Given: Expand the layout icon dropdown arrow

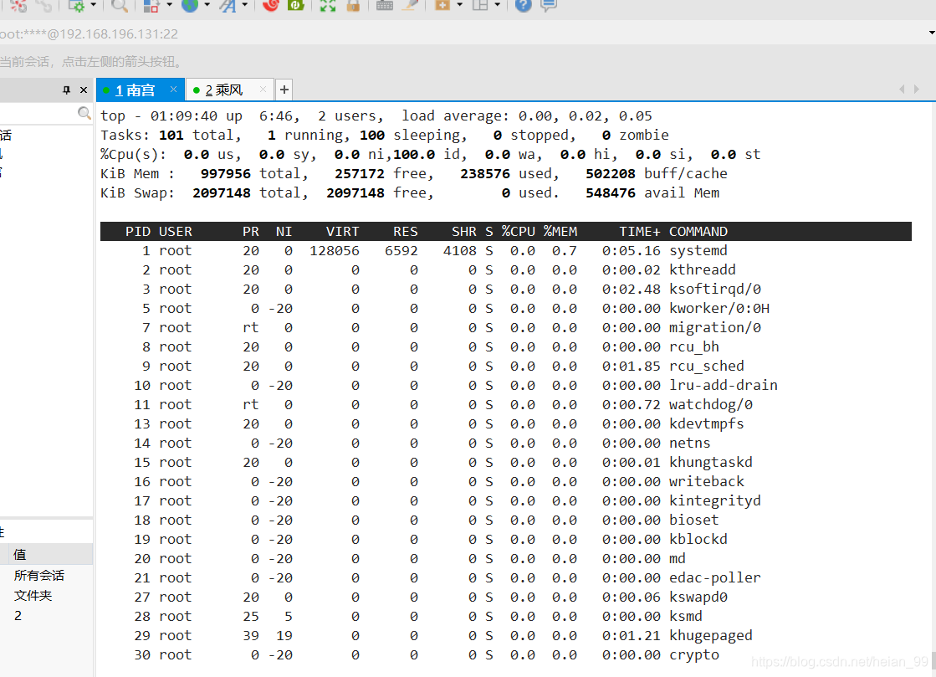Looking at the screenshot, I should pos(497,5).
